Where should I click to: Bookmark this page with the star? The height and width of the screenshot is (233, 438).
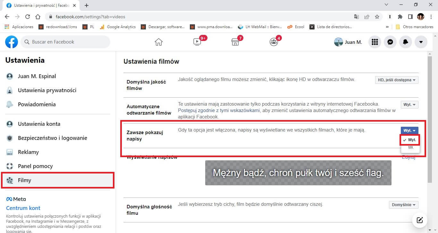[377, 17]
